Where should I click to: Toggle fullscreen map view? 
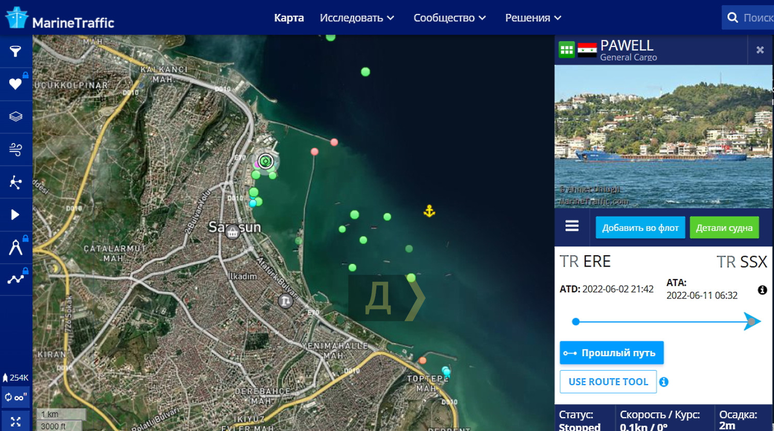point(15,421)
